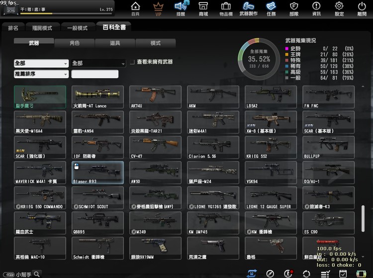Image resolution: width=373 pixels, height=278 pixels.
Task: Select the SCHMIDT SCOUT card
Action: click(97, 198)
